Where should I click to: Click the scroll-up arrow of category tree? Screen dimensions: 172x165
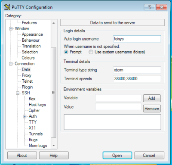54,23
